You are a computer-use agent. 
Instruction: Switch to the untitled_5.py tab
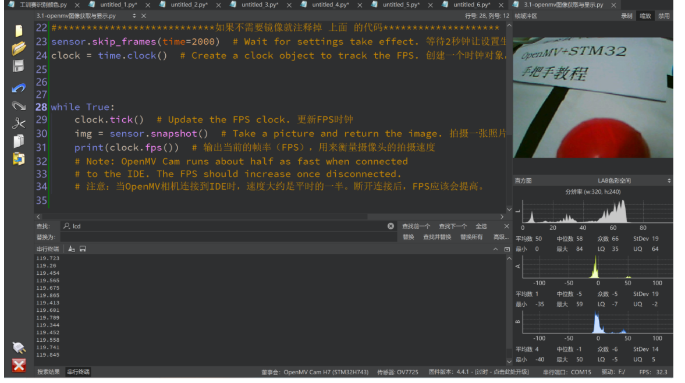[x=401, y=5]
